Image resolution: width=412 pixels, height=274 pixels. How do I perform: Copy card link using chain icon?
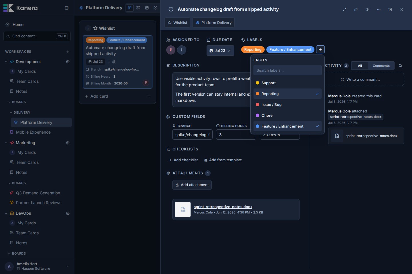click(x=356, y=9)
